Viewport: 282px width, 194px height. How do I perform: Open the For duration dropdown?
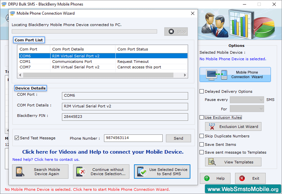pyautogui.click(x=247, y=108)
